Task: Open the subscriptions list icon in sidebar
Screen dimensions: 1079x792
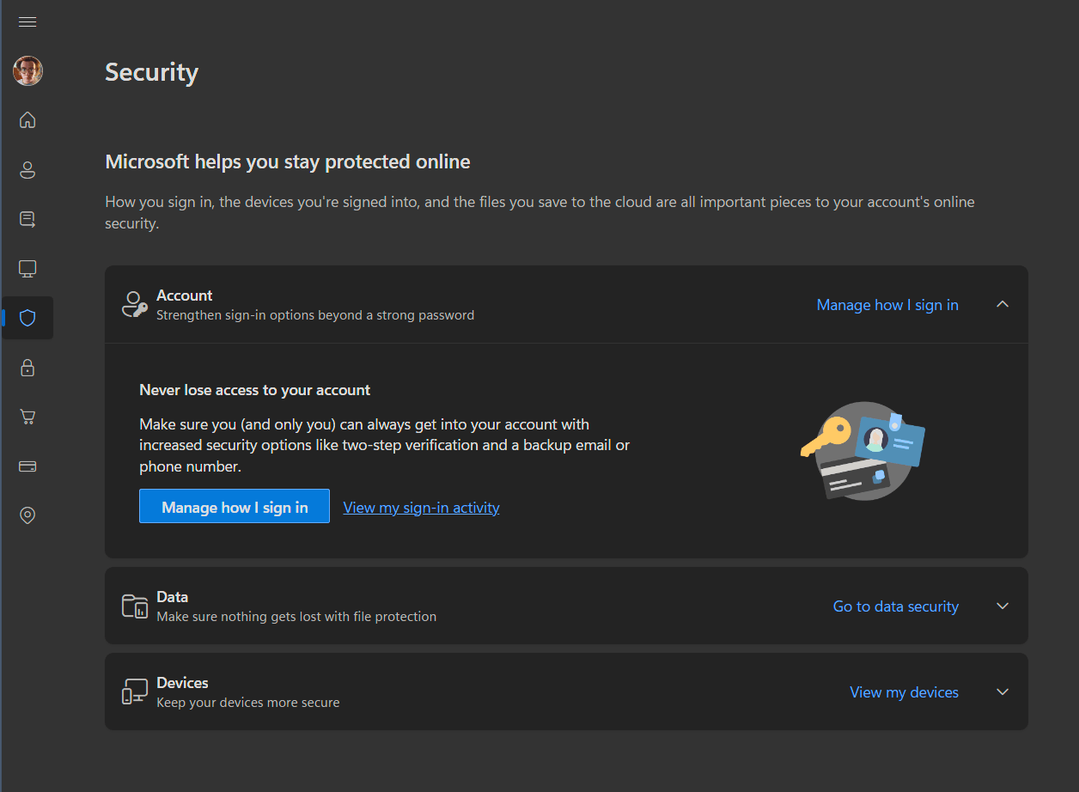Action: coord(27,219)
